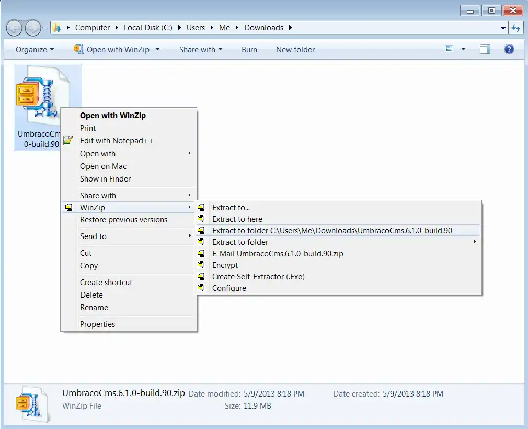Expand arrow after Downloads in address bar

[x=290, y=28]
